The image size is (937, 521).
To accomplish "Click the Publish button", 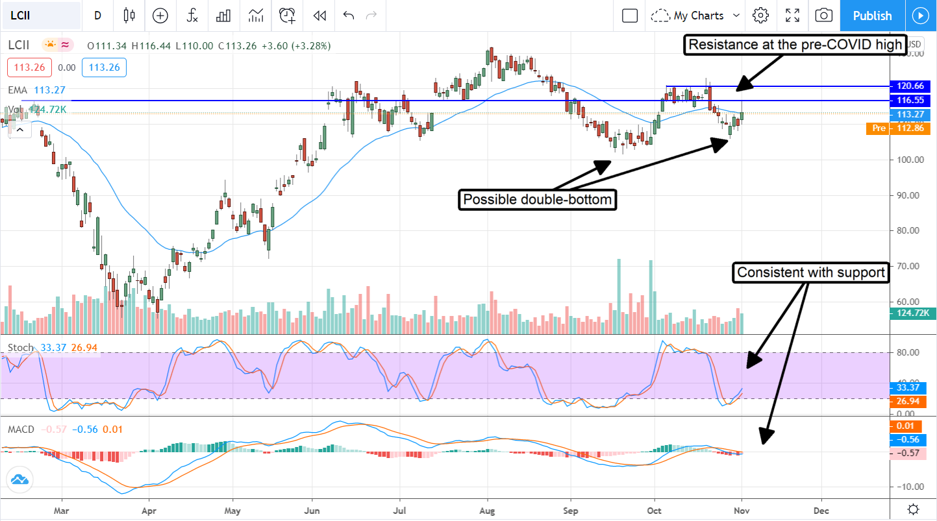I will click(872, 16).
